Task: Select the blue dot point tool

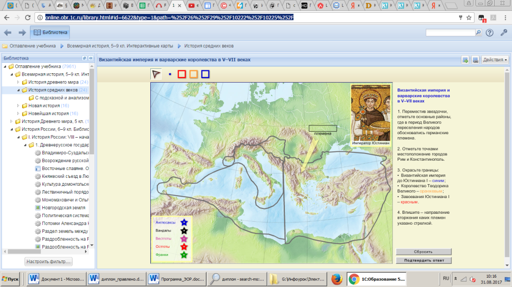Action: coord(170,74)
